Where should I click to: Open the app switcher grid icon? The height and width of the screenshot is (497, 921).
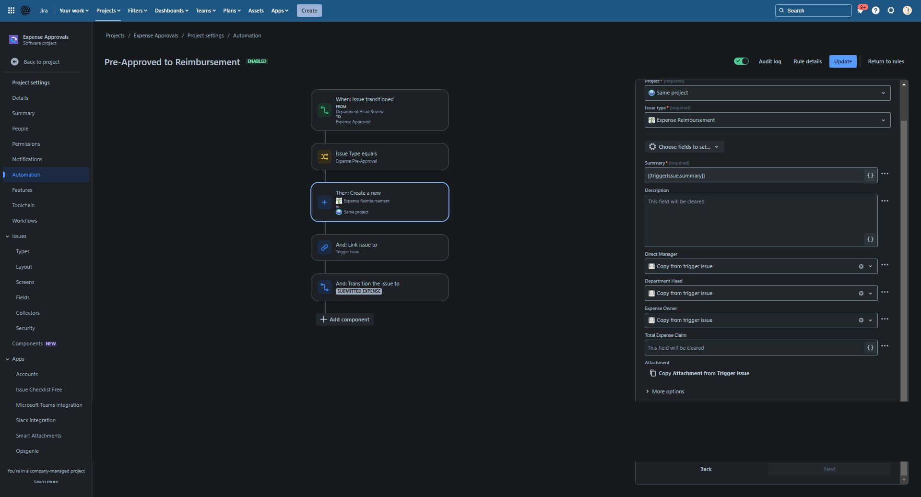pyautogui.click(x=11, y=11)
